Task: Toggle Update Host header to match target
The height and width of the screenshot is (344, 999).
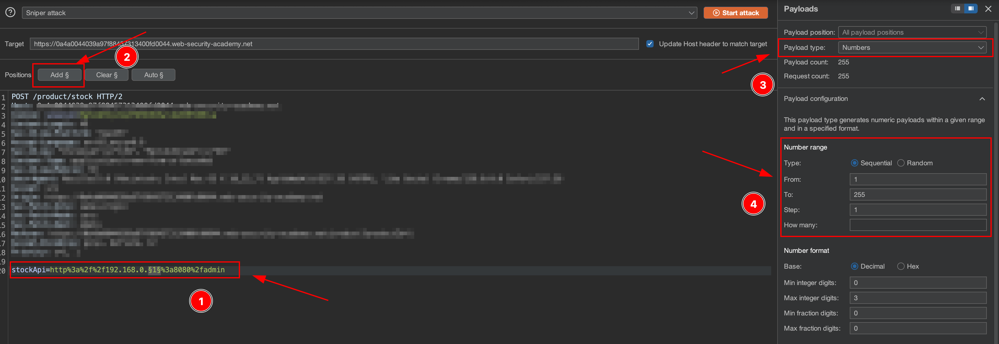Action: (650, 44)
